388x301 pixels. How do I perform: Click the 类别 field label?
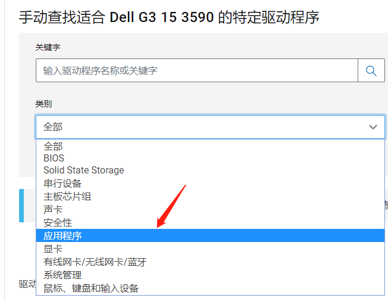(x=43, y=104)
